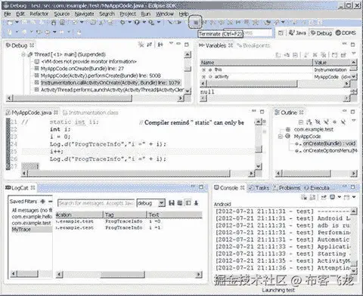The height and width of the screenshot is (296, 363).
Task: Open the Run menu
Action: point(145,14)
